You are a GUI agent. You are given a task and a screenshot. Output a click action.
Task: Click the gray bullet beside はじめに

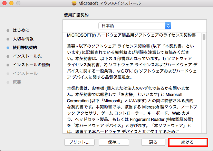pos(8,30)
